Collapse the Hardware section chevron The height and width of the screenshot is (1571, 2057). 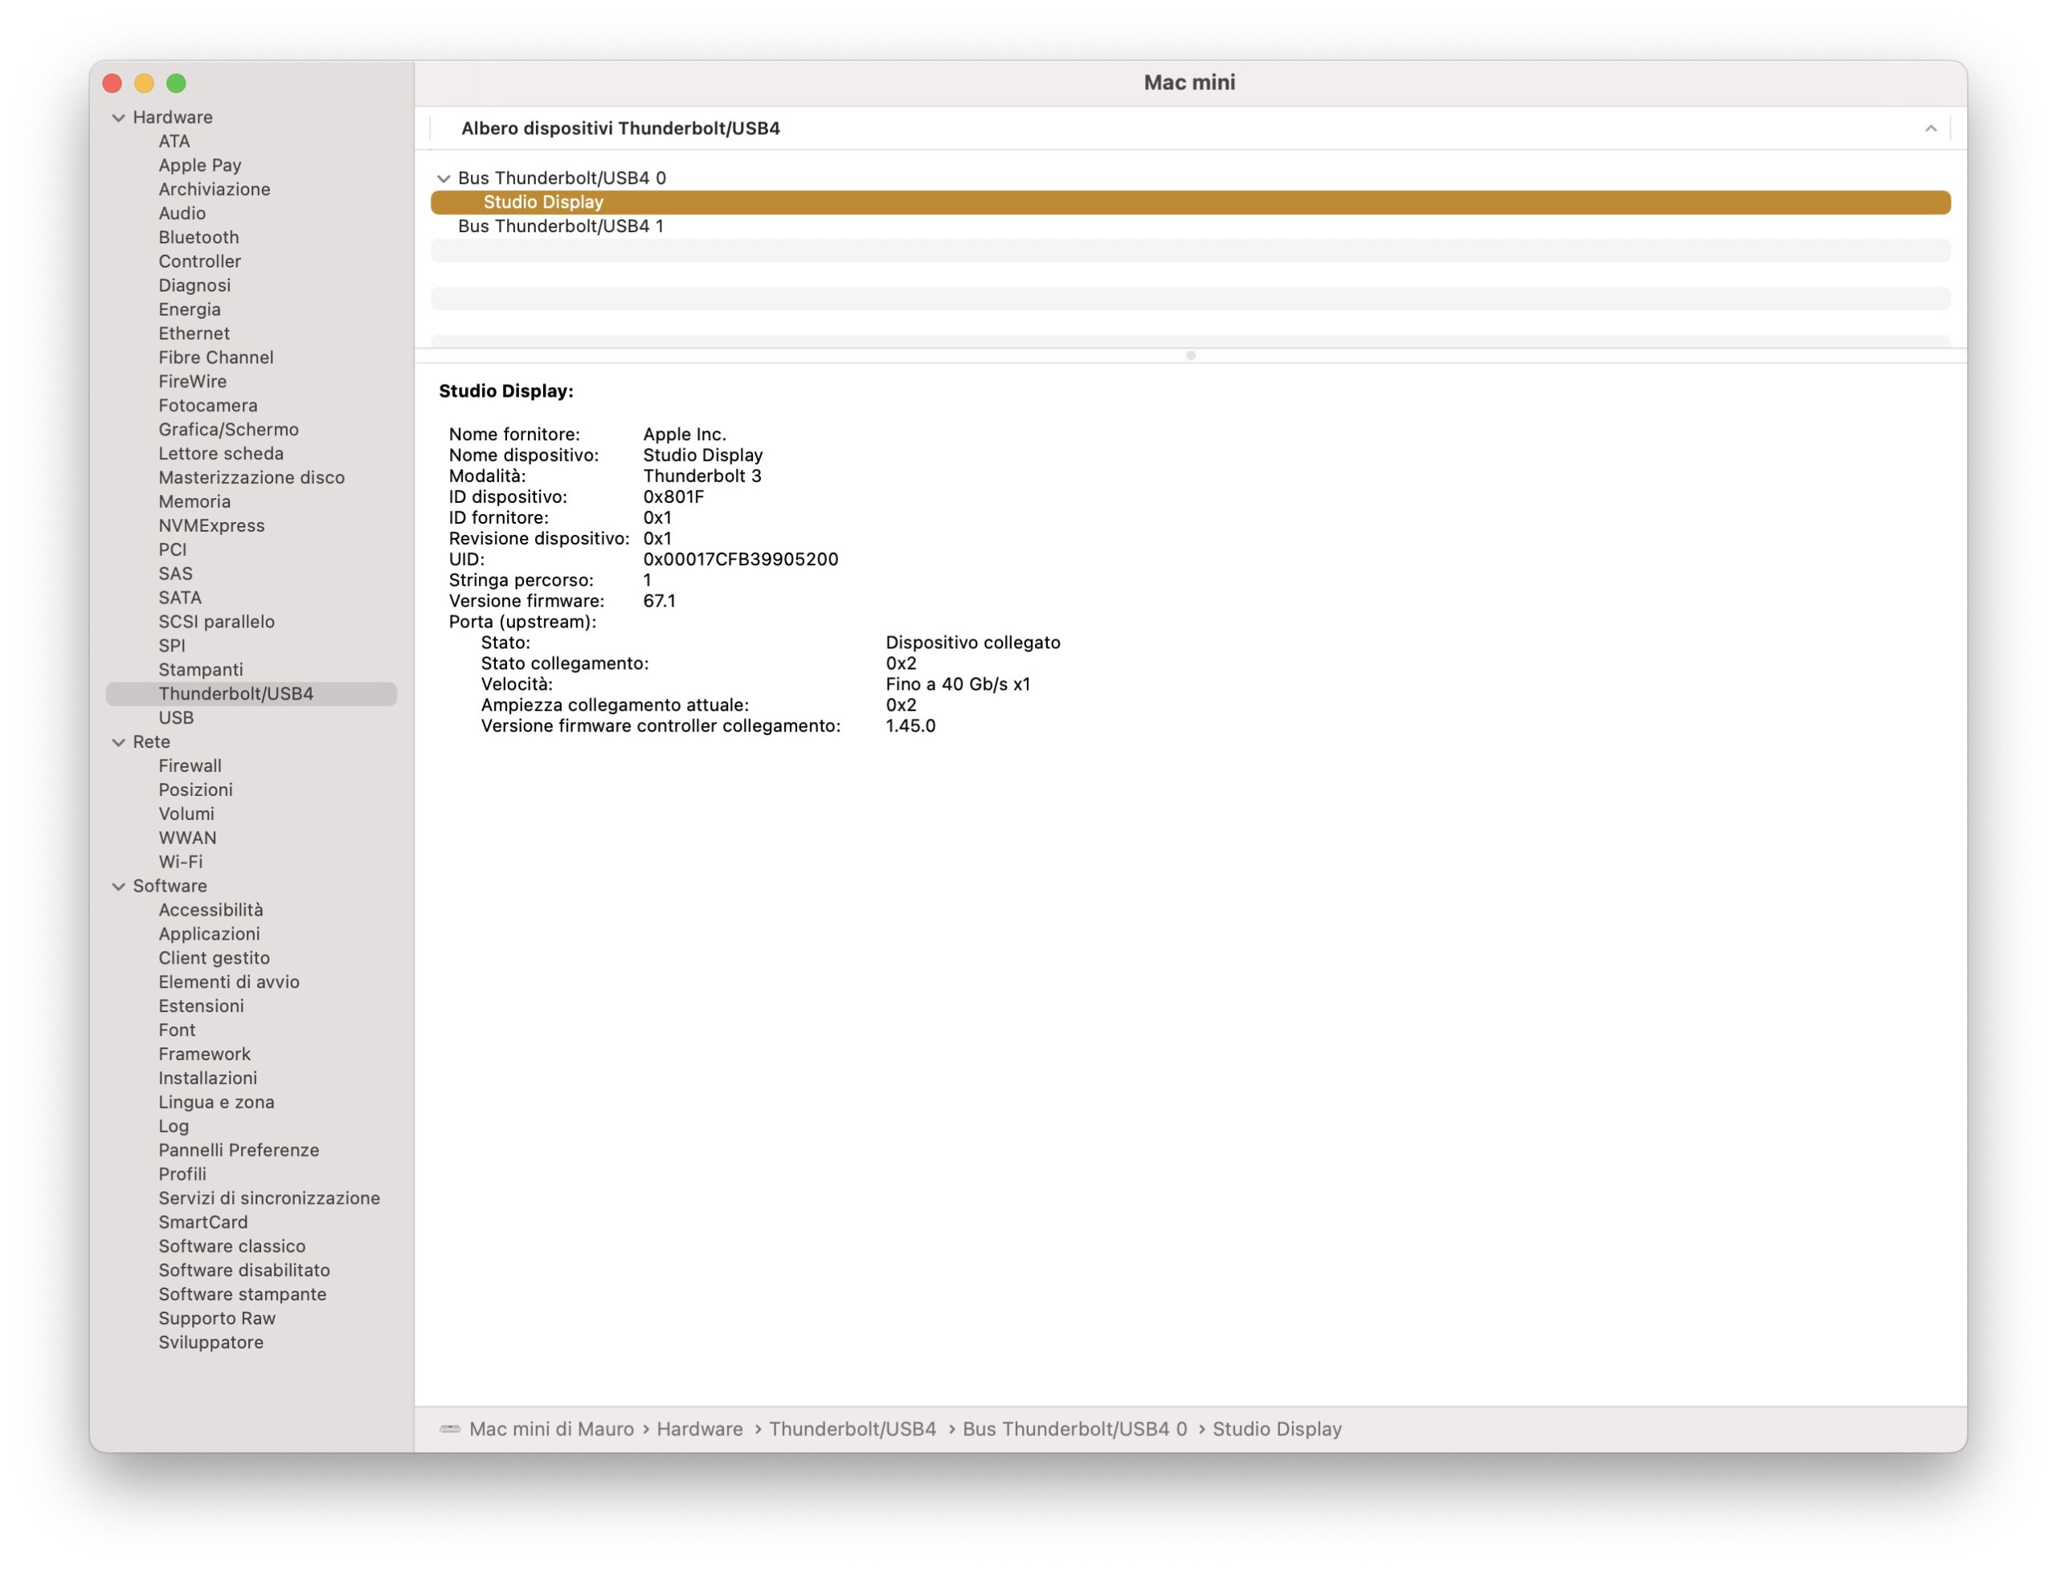click(119, 118)
